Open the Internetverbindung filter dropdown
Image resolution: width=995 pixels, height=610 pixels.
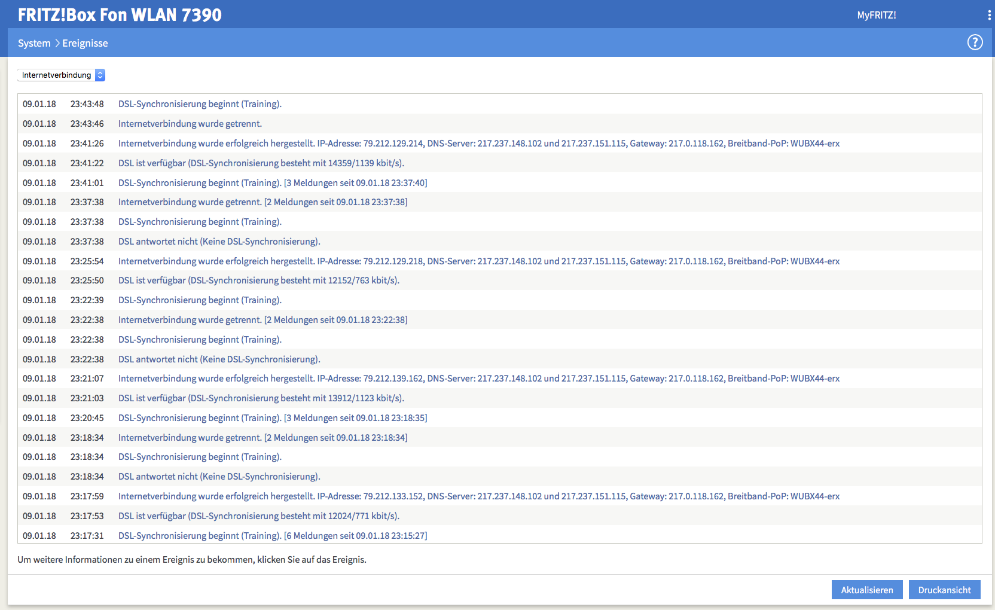tap(61, 75)
